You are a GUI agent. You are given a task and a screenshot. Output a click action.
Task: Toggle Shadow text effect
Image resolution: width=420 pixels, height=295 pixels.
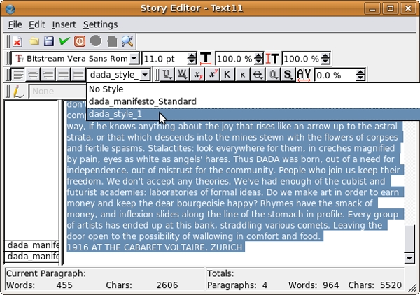point(288,75)
